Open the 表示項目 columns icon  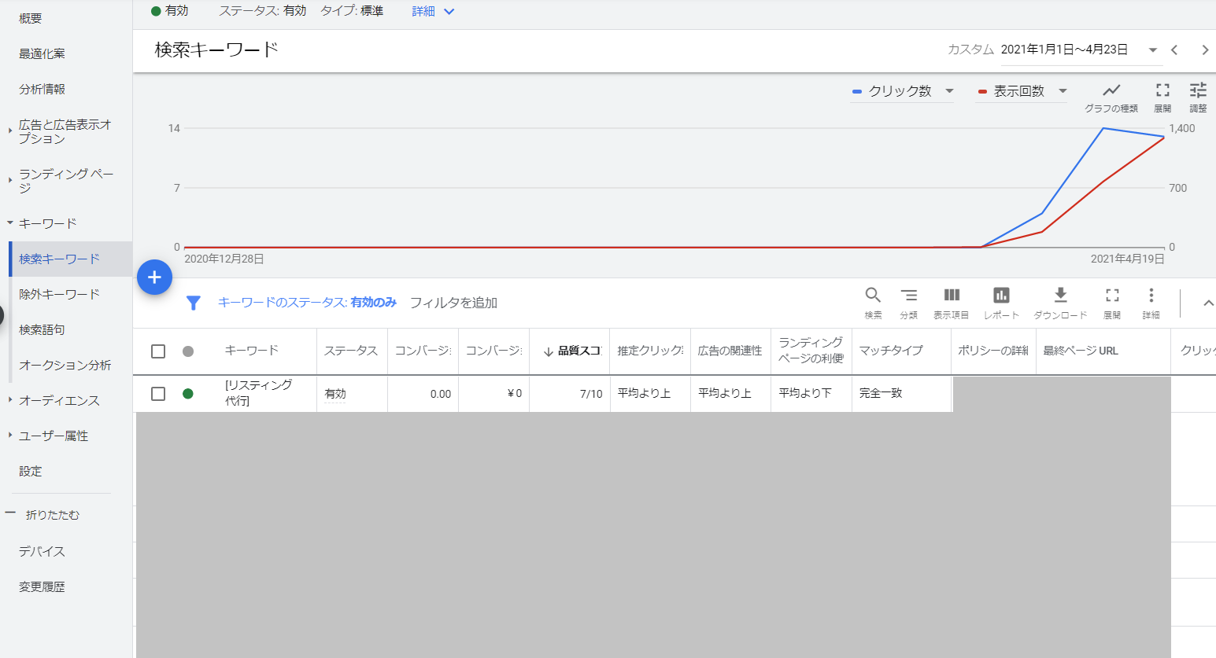(x=952, y=295)
